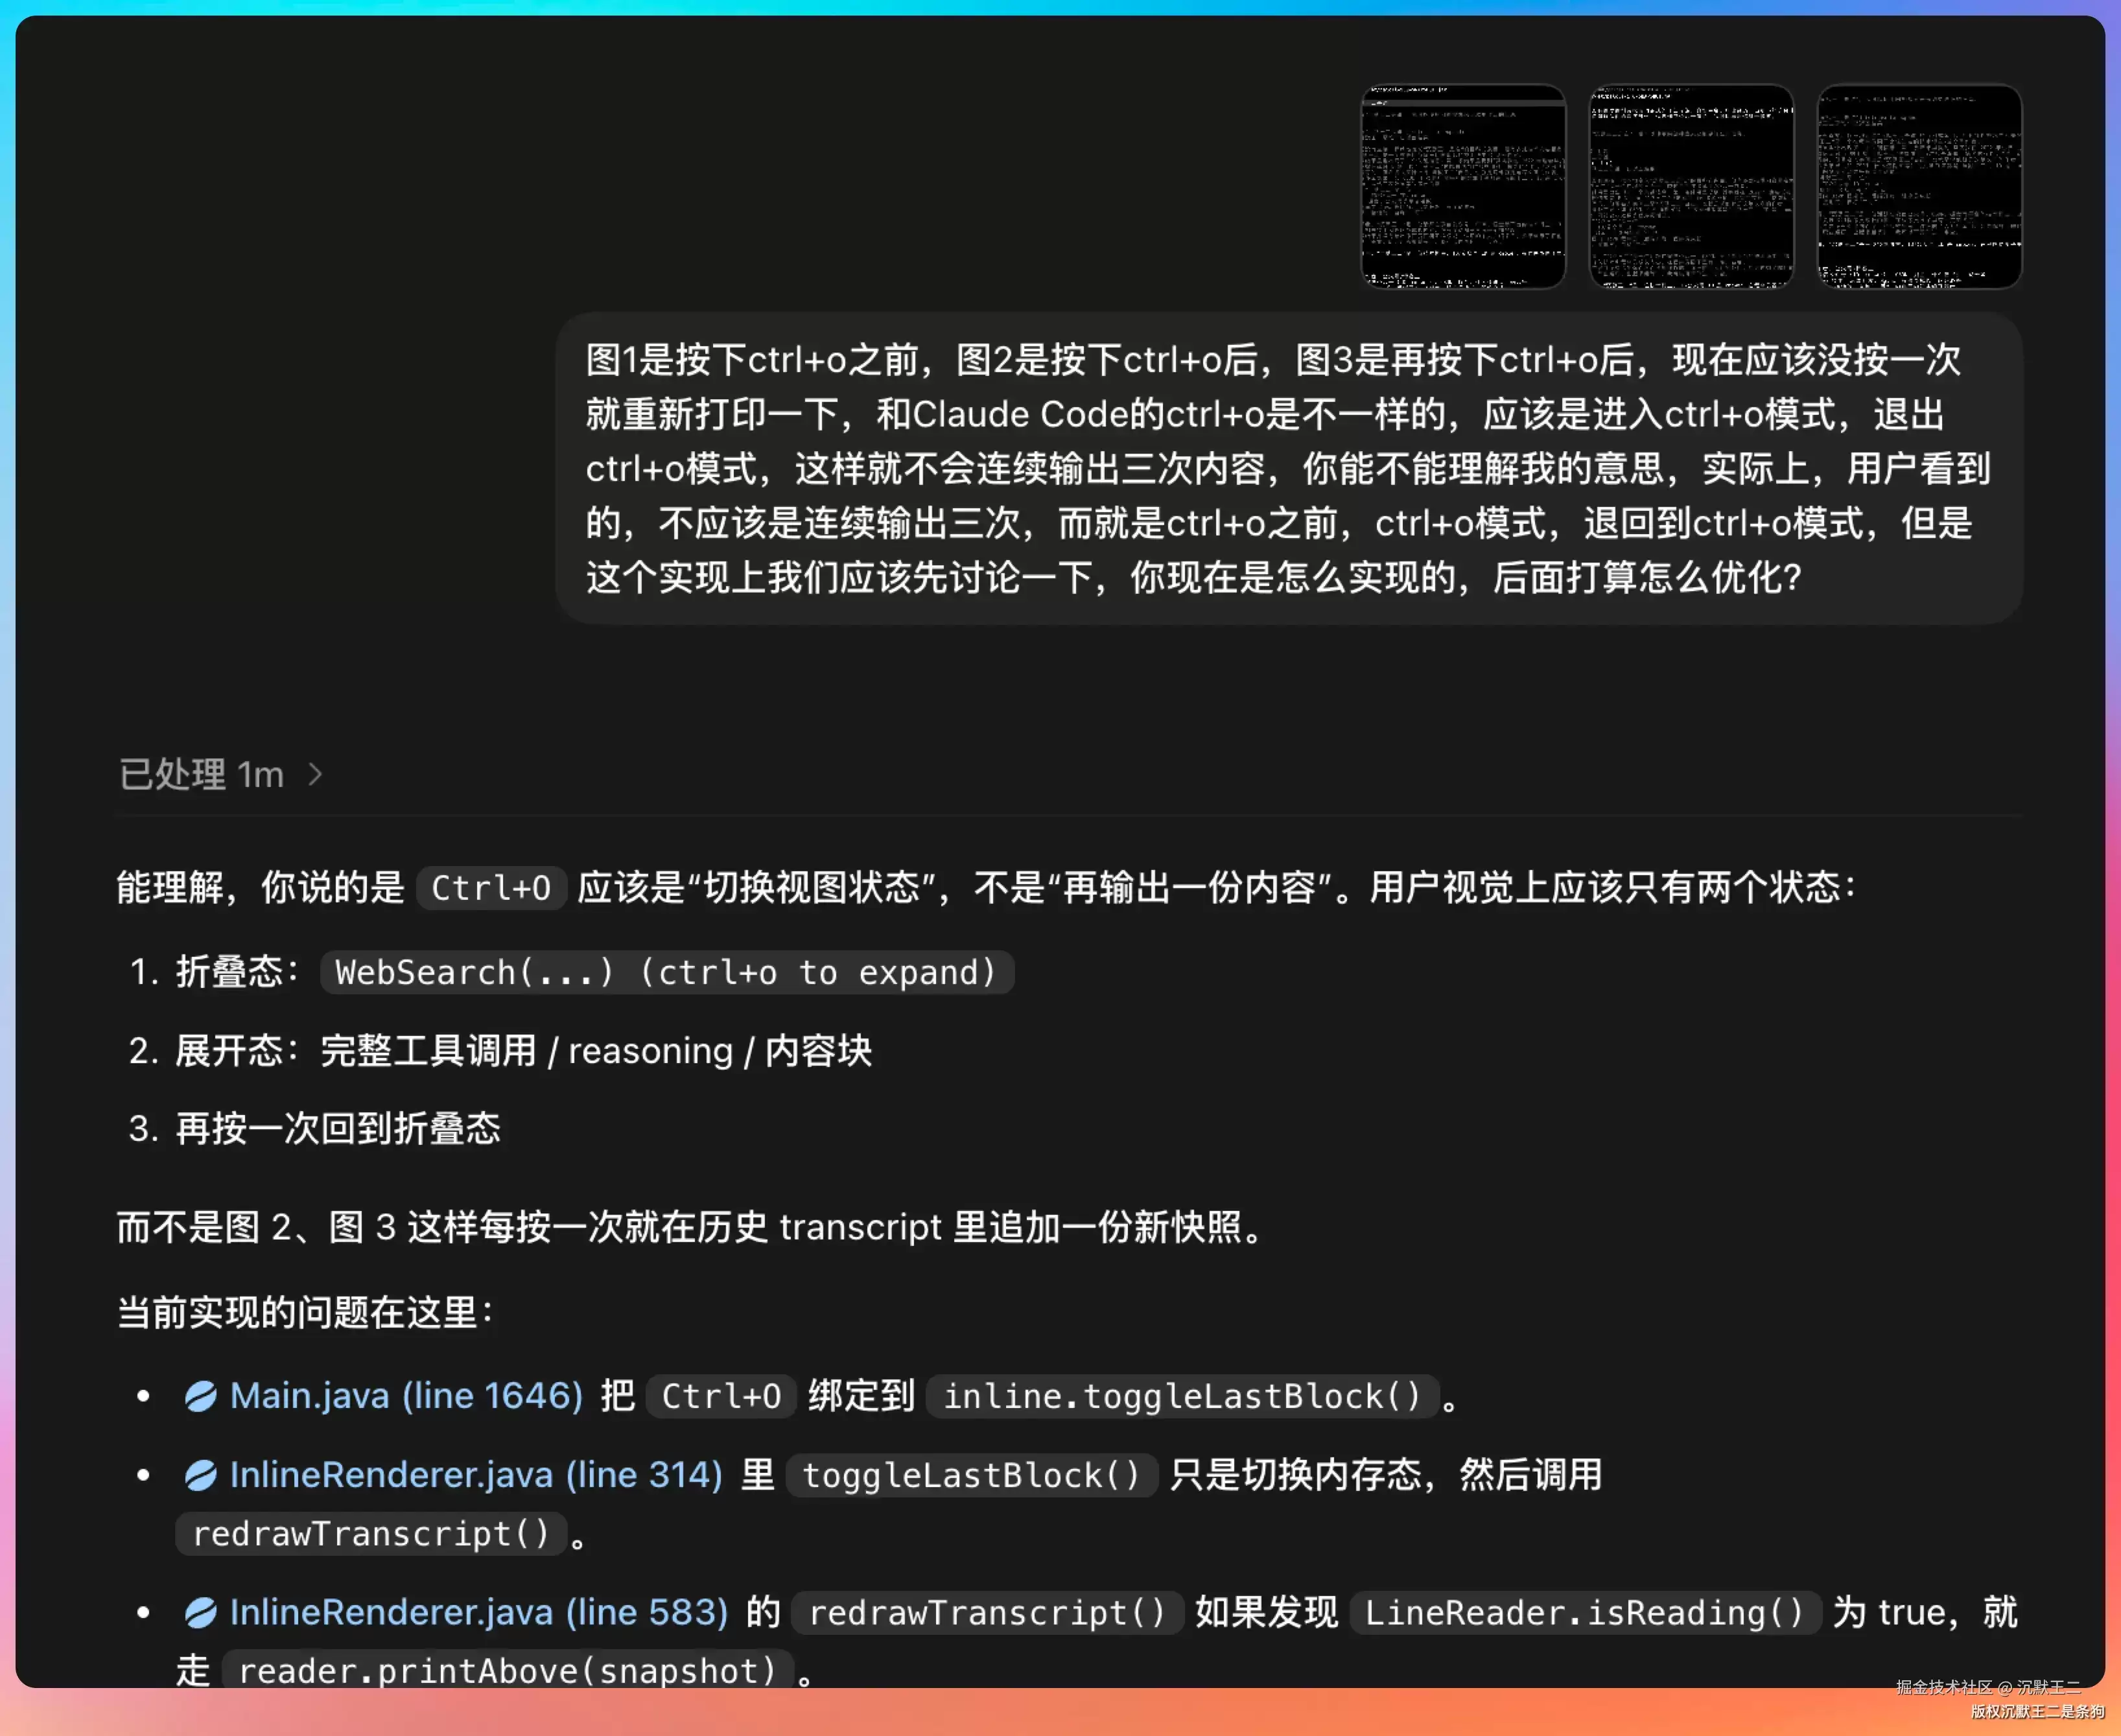Open Main.java (line 1646) link

coord(406,1396)
